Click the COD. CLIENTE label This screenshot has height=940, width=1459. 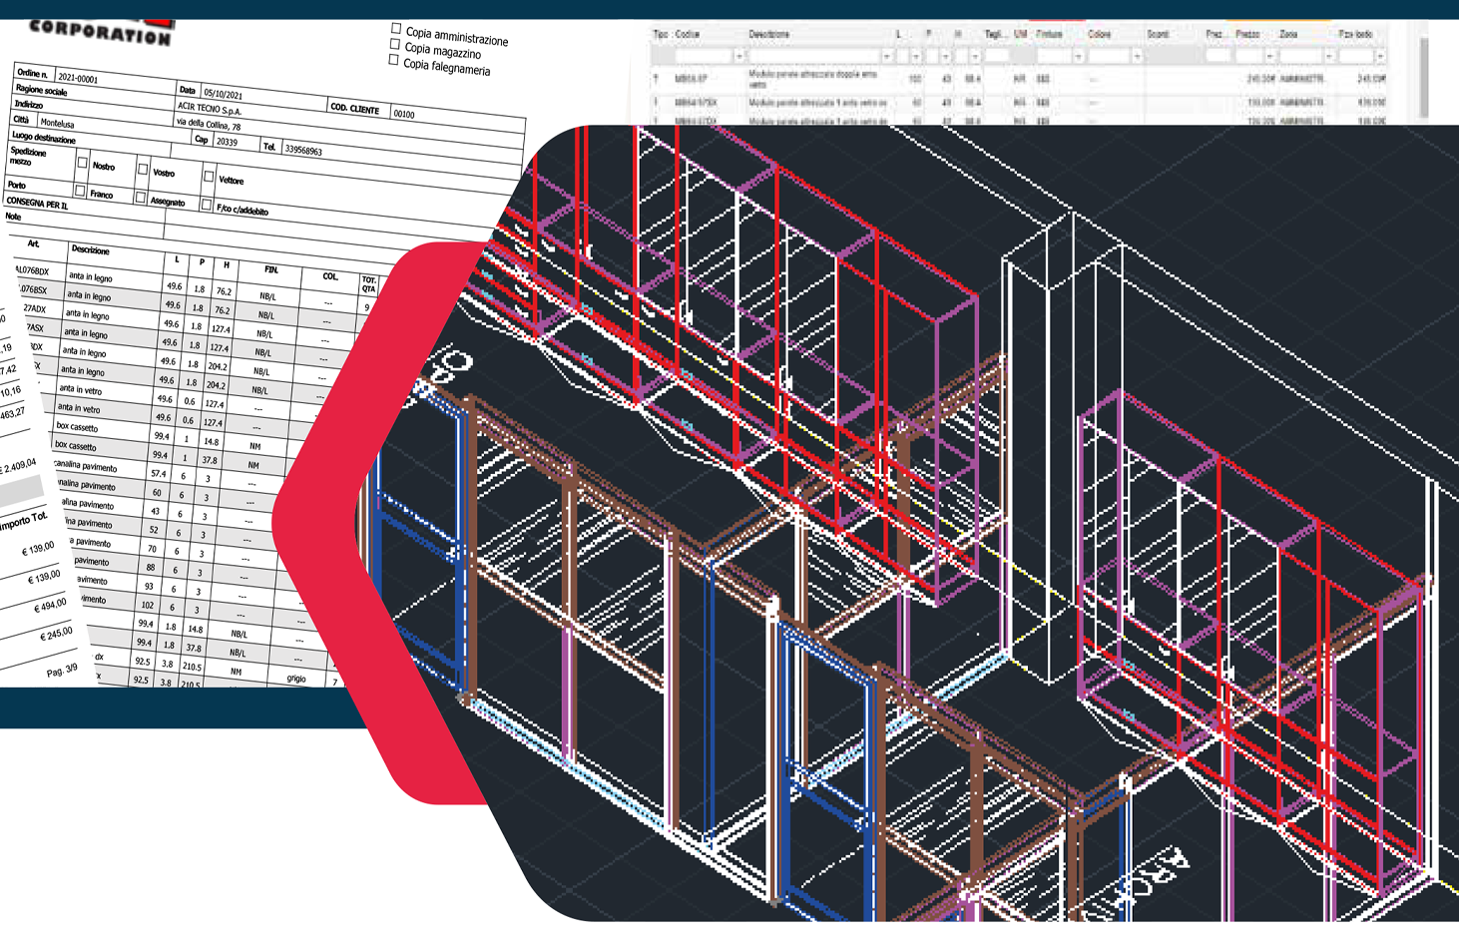pyautogui.click(x=354, y=109)
